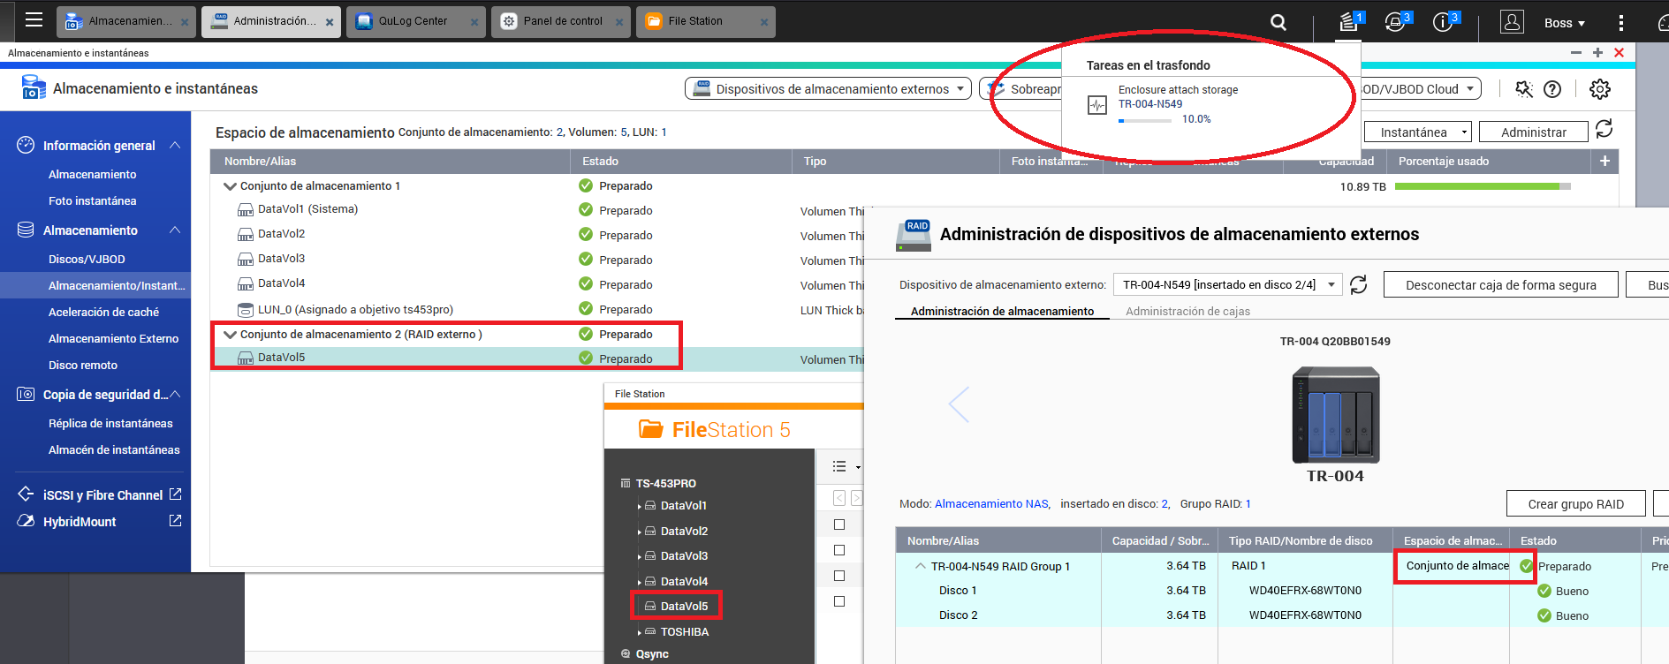Click Crear grupo RAID button
This screenshot has height=664, width=1669.
[x=1575, y=504]
